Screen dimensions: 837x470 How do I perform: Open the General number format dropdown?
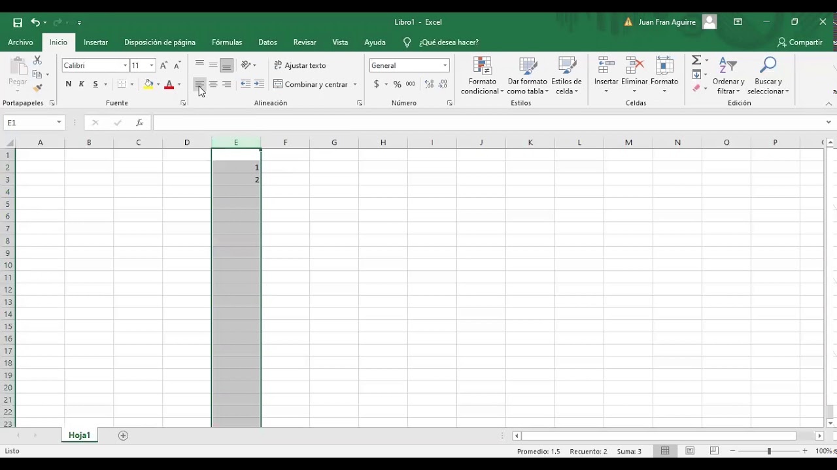(x=445, y=65)
